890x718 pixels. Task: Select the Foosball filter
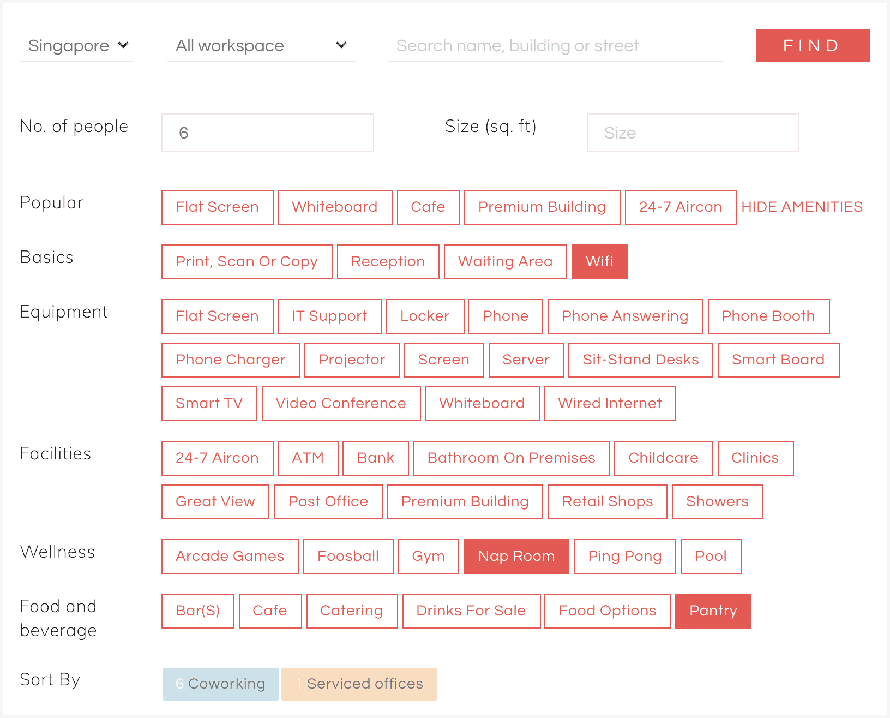348,557
